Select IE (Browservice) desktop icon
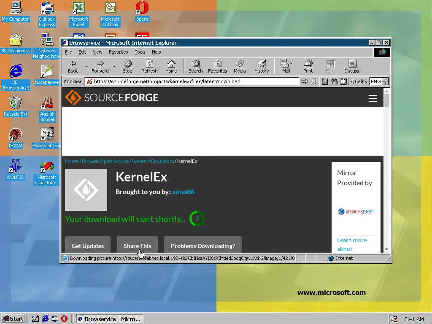Image resolution: width=432 pixels, height=324 pixels. pyautogui.click(x=15, y=77)
